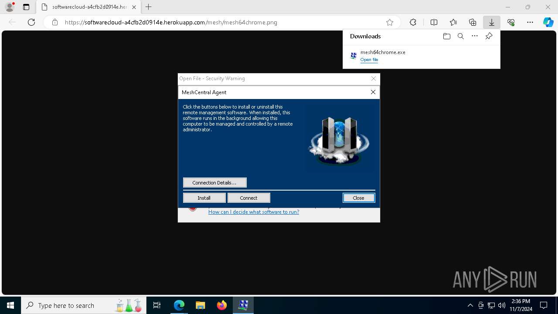Open the volume control in system tray
The image size is (558, 314).
coord(502,305)
